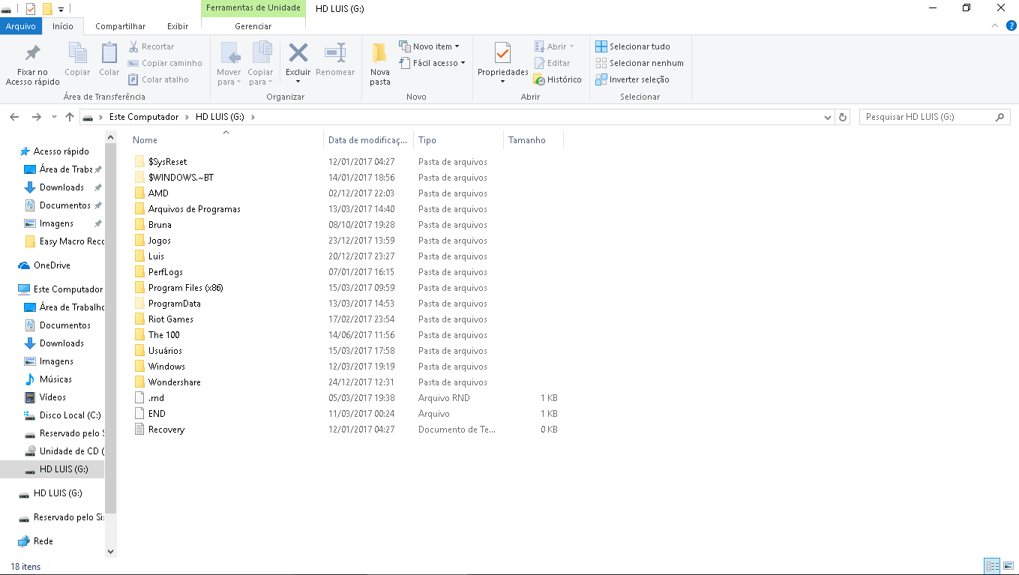Screen dimensions: 1019x575
Task: Click the Excluir red X icon
Action: pos(298,52)
